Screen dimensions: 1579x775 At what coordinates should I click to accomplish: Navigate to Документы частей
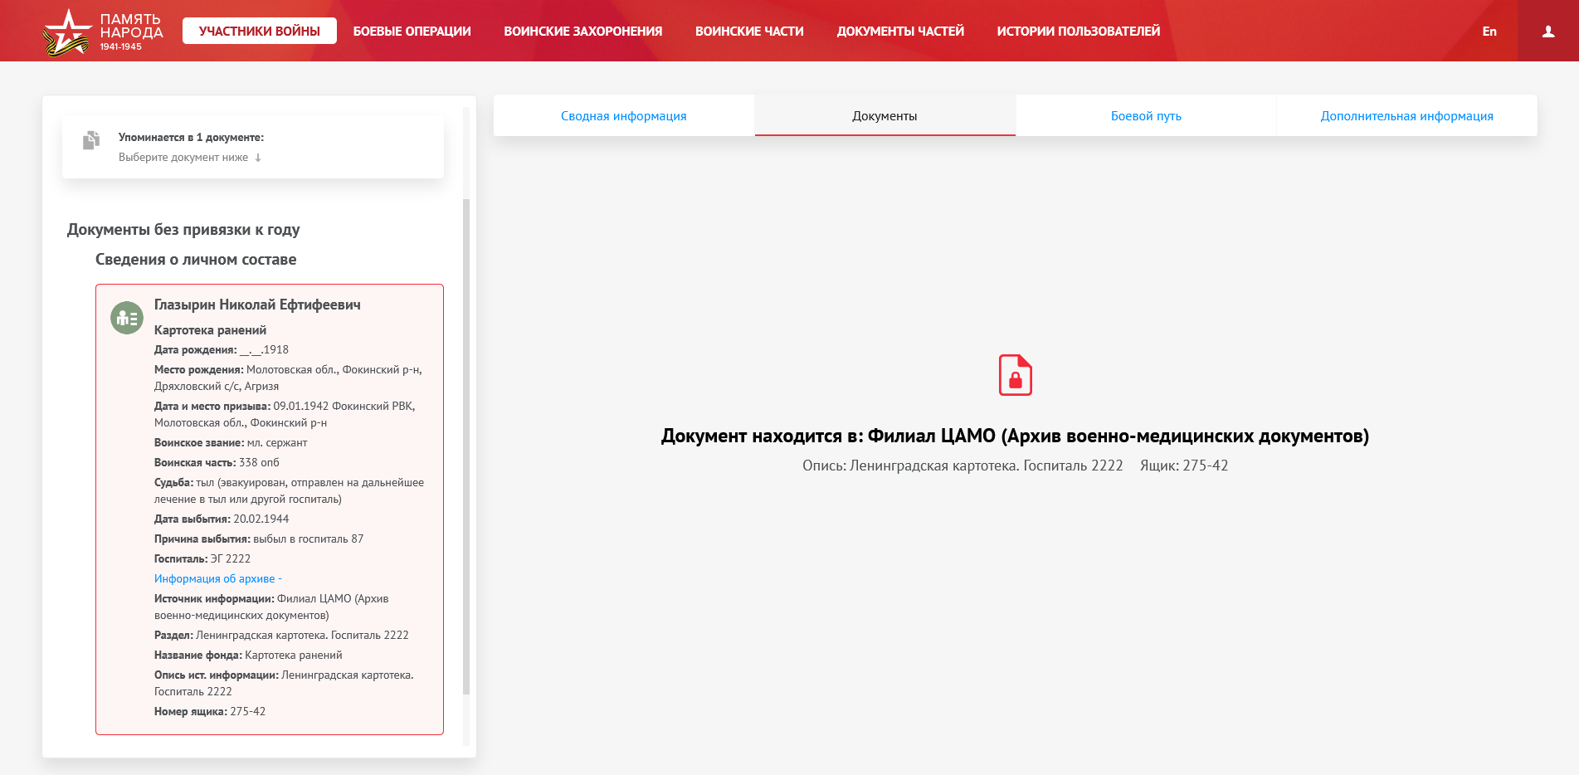coord(899,32)
